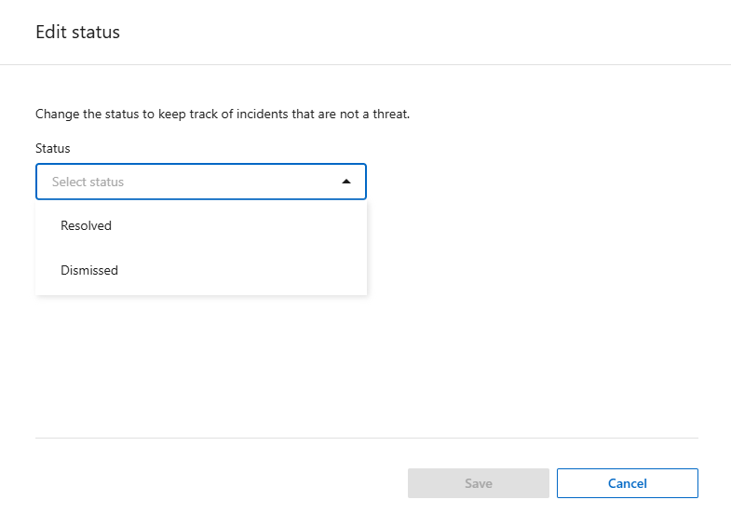Pick the last entry in the dropdown list
731x527 pixels.
pyautogui.click(x=89, y=270)
